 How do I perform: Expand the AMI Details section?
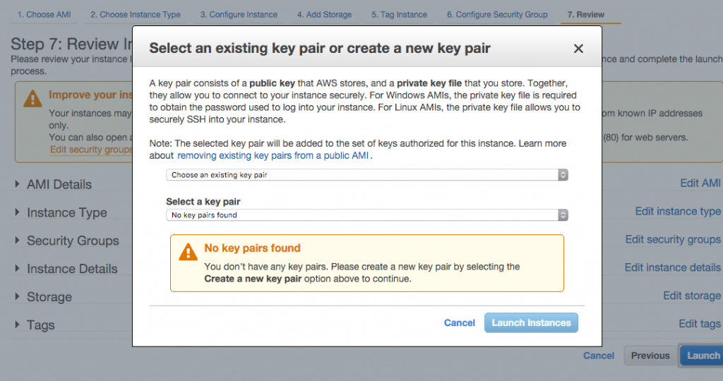(x=17, y=184)
